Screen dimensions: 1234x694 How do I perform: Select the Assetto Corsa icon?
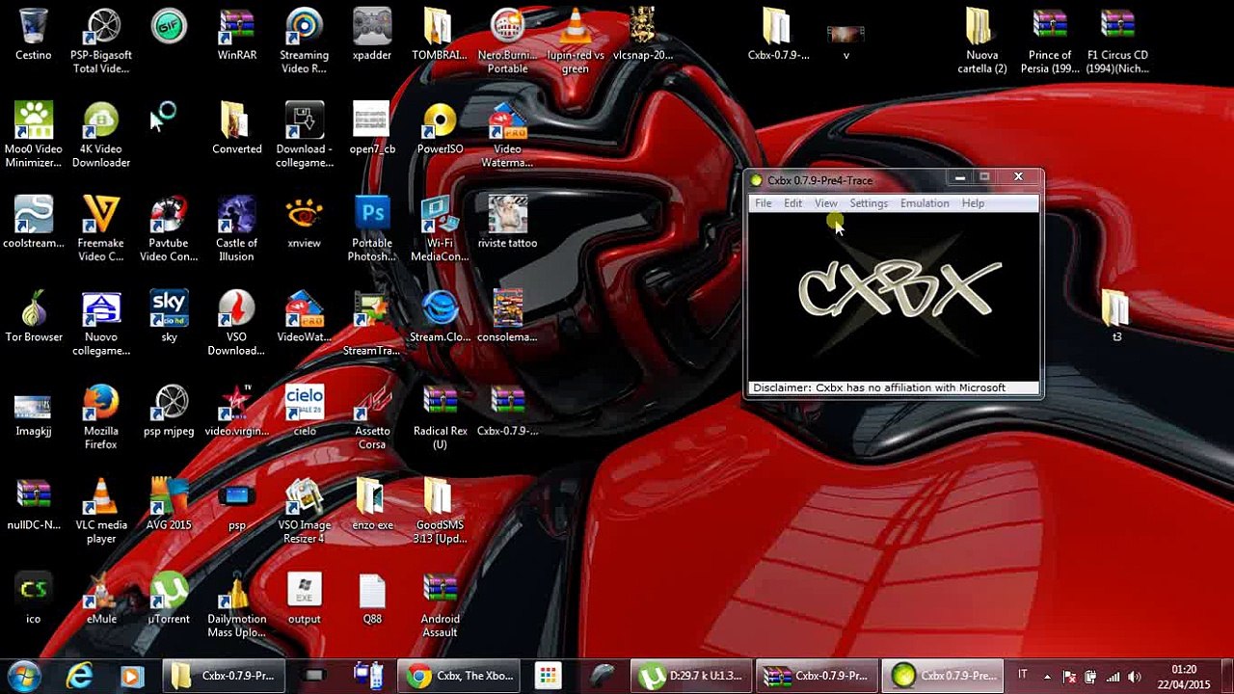pos(372,418)
